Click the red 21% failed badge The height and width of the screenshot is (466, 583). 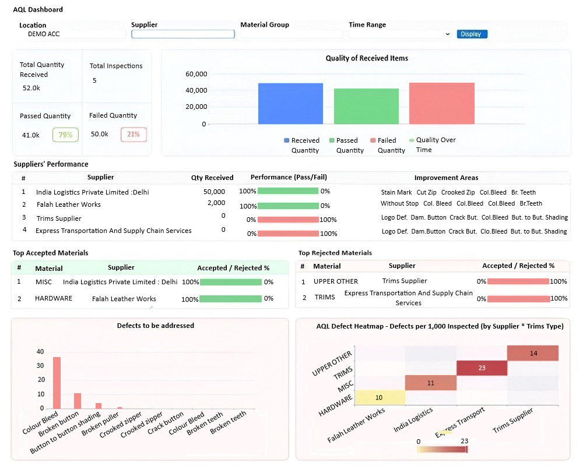134,134
